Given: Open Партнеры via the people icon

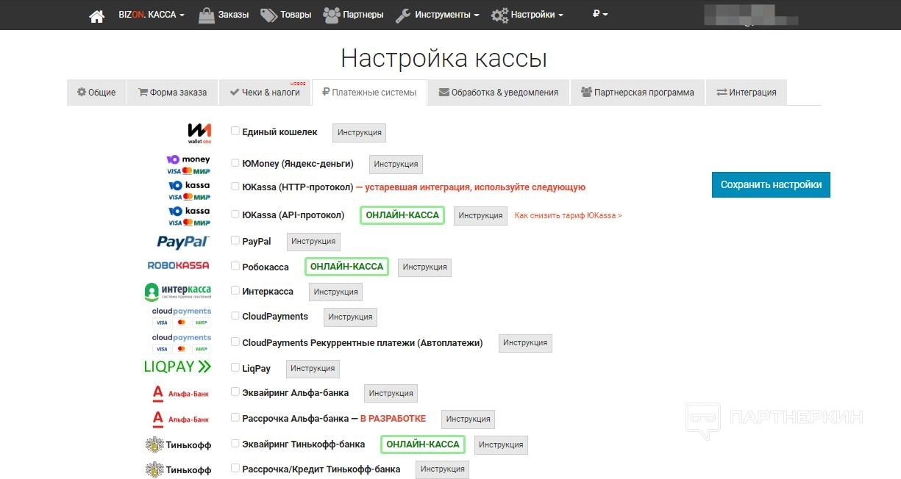Looking at the screenshot, I should point(332,15).
